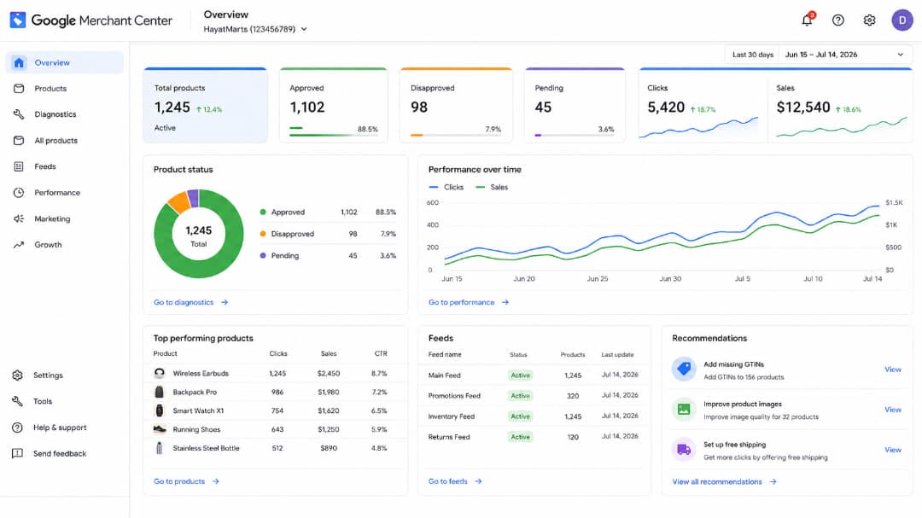Click the Send feedback icon
Image resolution: width=922 pixels, height=518 pixels.
(18, 453)
